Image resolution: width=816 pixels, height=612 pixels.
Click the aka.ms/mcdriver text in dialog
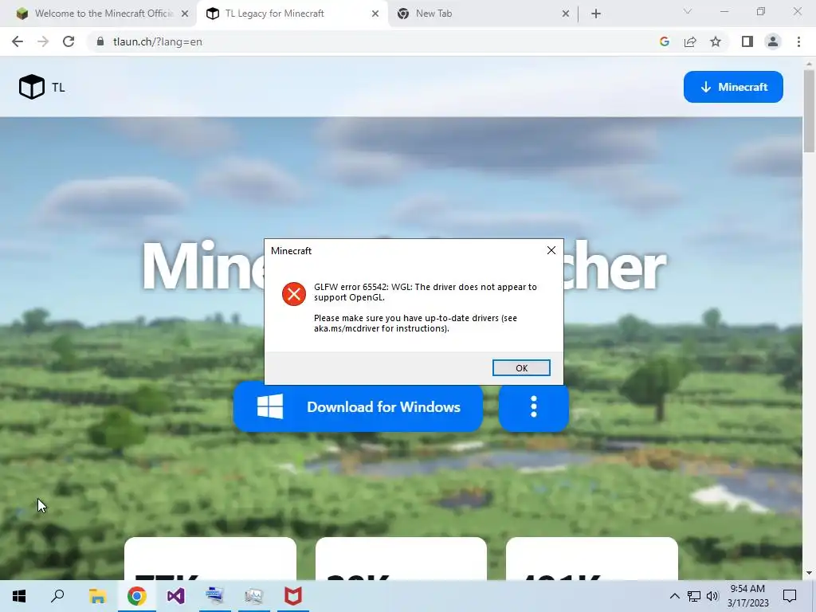point(347,328)
